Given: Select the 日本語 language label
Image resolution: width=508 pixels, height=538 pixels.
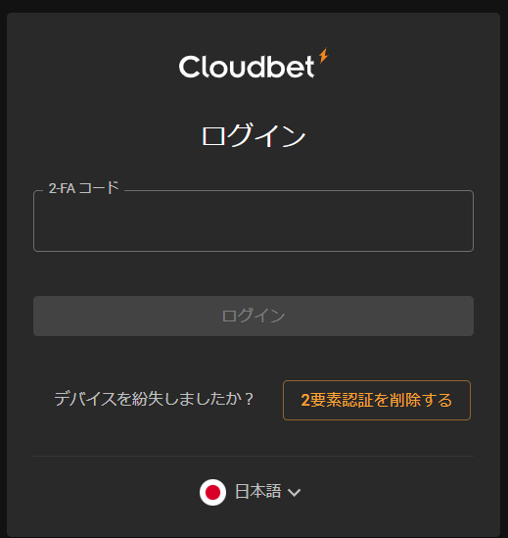Looking at the screenshot, I should point(257,491).
